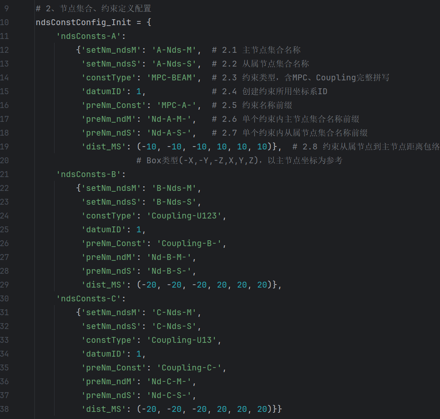
Task: Place cursor on ndsConstConfig_Init variable name
Action: point(83,23)
